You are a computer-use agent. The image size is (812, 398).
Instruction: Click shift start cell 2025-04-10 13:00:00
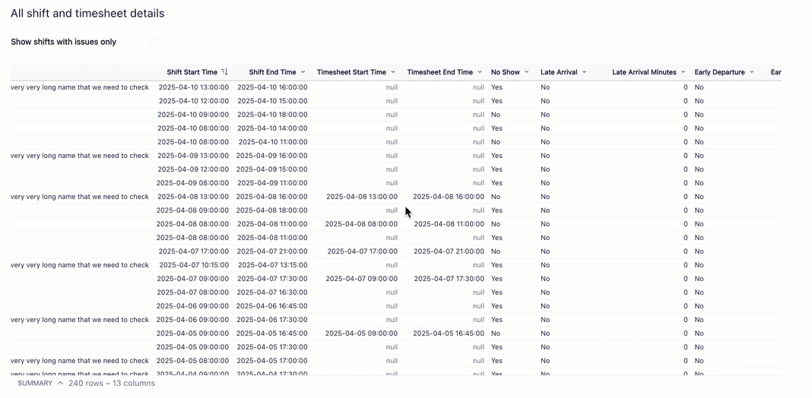pyautogui.click(x=194, y=87)
